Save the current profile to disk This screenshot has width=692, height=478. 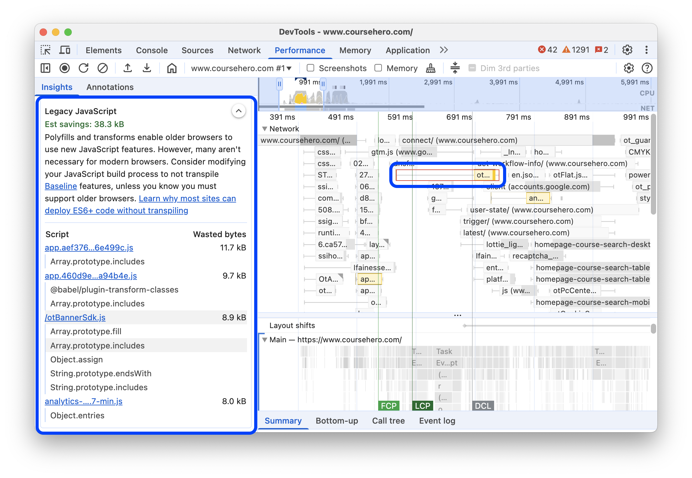coord(147,68)
